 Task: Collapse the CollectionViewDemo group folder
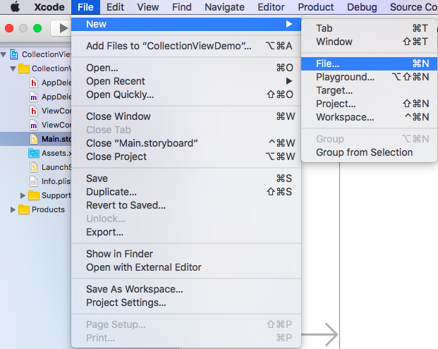(x=13, y=68)
